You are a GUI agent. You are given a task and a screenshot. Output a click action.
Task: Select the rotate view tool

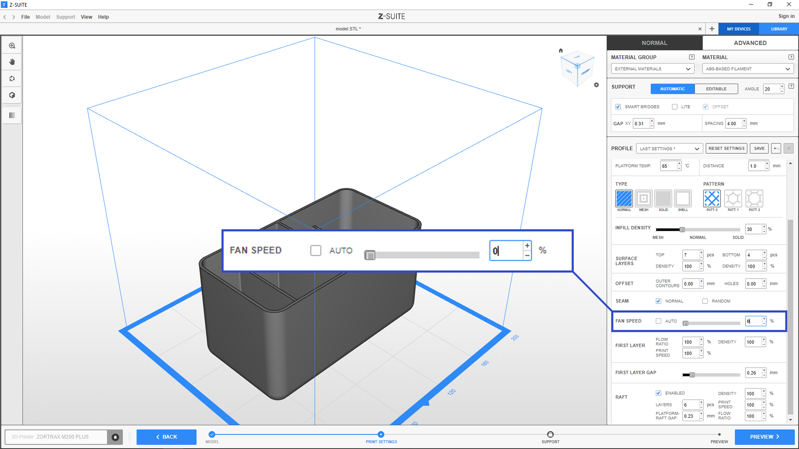pos(12,79)
